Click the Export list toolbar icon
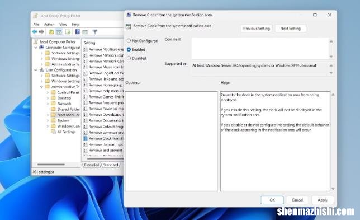The height and width of the screenshot is (220, 360). pos(68,32)
